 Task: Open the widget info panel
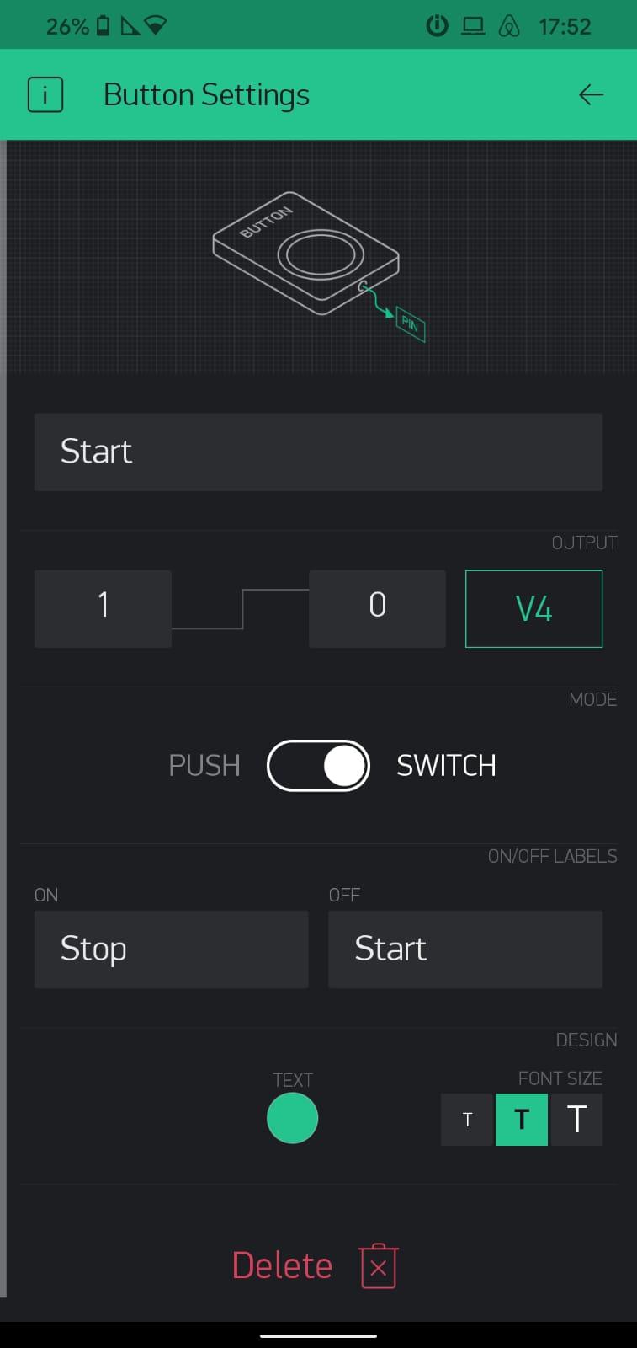pos(45,94)
